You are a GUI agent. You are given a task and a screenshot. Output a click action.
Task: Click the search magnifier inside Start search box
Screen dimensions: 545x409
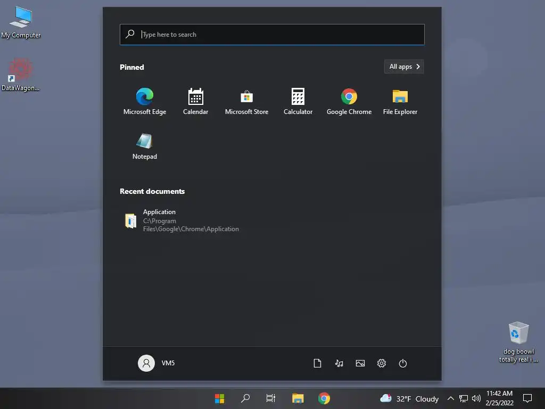point(130,34)
